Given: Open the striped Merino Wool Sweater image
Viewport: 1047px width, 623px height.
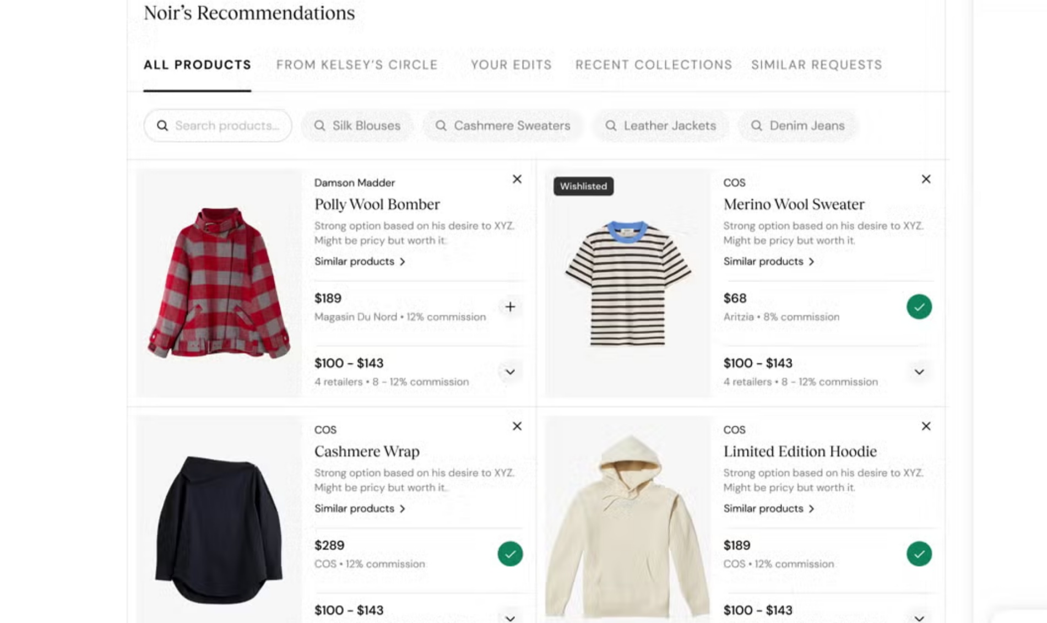Looking at the screenshot, I should click(x=627, y=283).
